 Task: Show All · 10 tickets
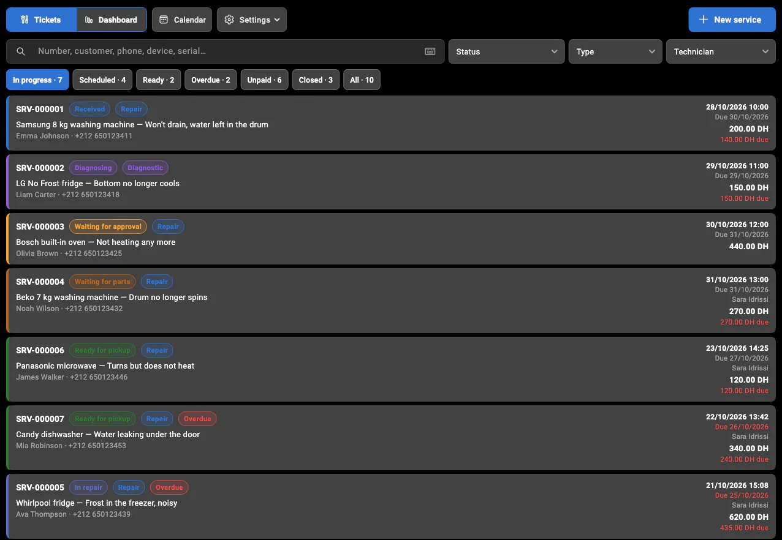coord(362,80)
